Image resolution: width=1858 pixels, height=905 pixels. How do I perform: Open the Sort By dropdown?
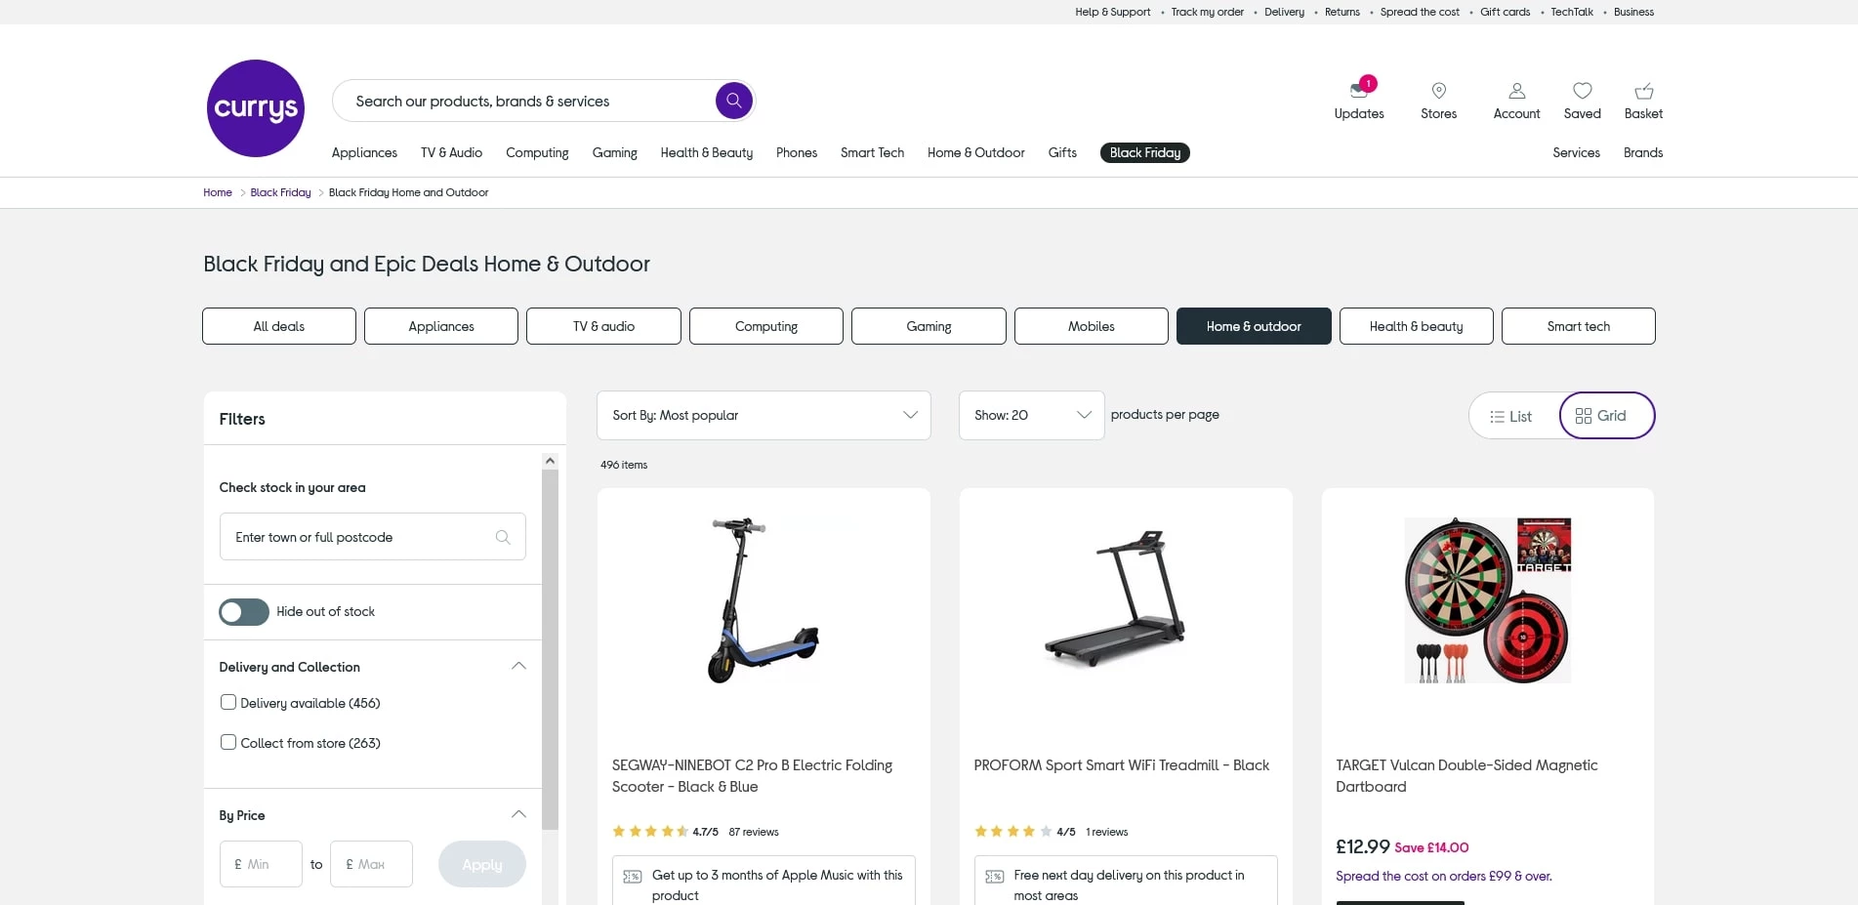(764, 416)
